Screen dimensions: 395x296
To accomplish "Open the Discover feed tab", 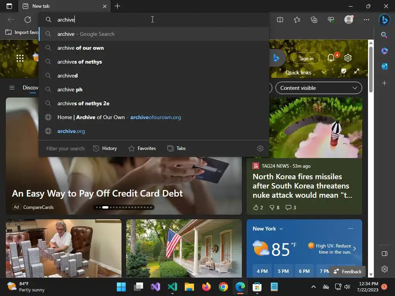I will [x=30, y=87].
